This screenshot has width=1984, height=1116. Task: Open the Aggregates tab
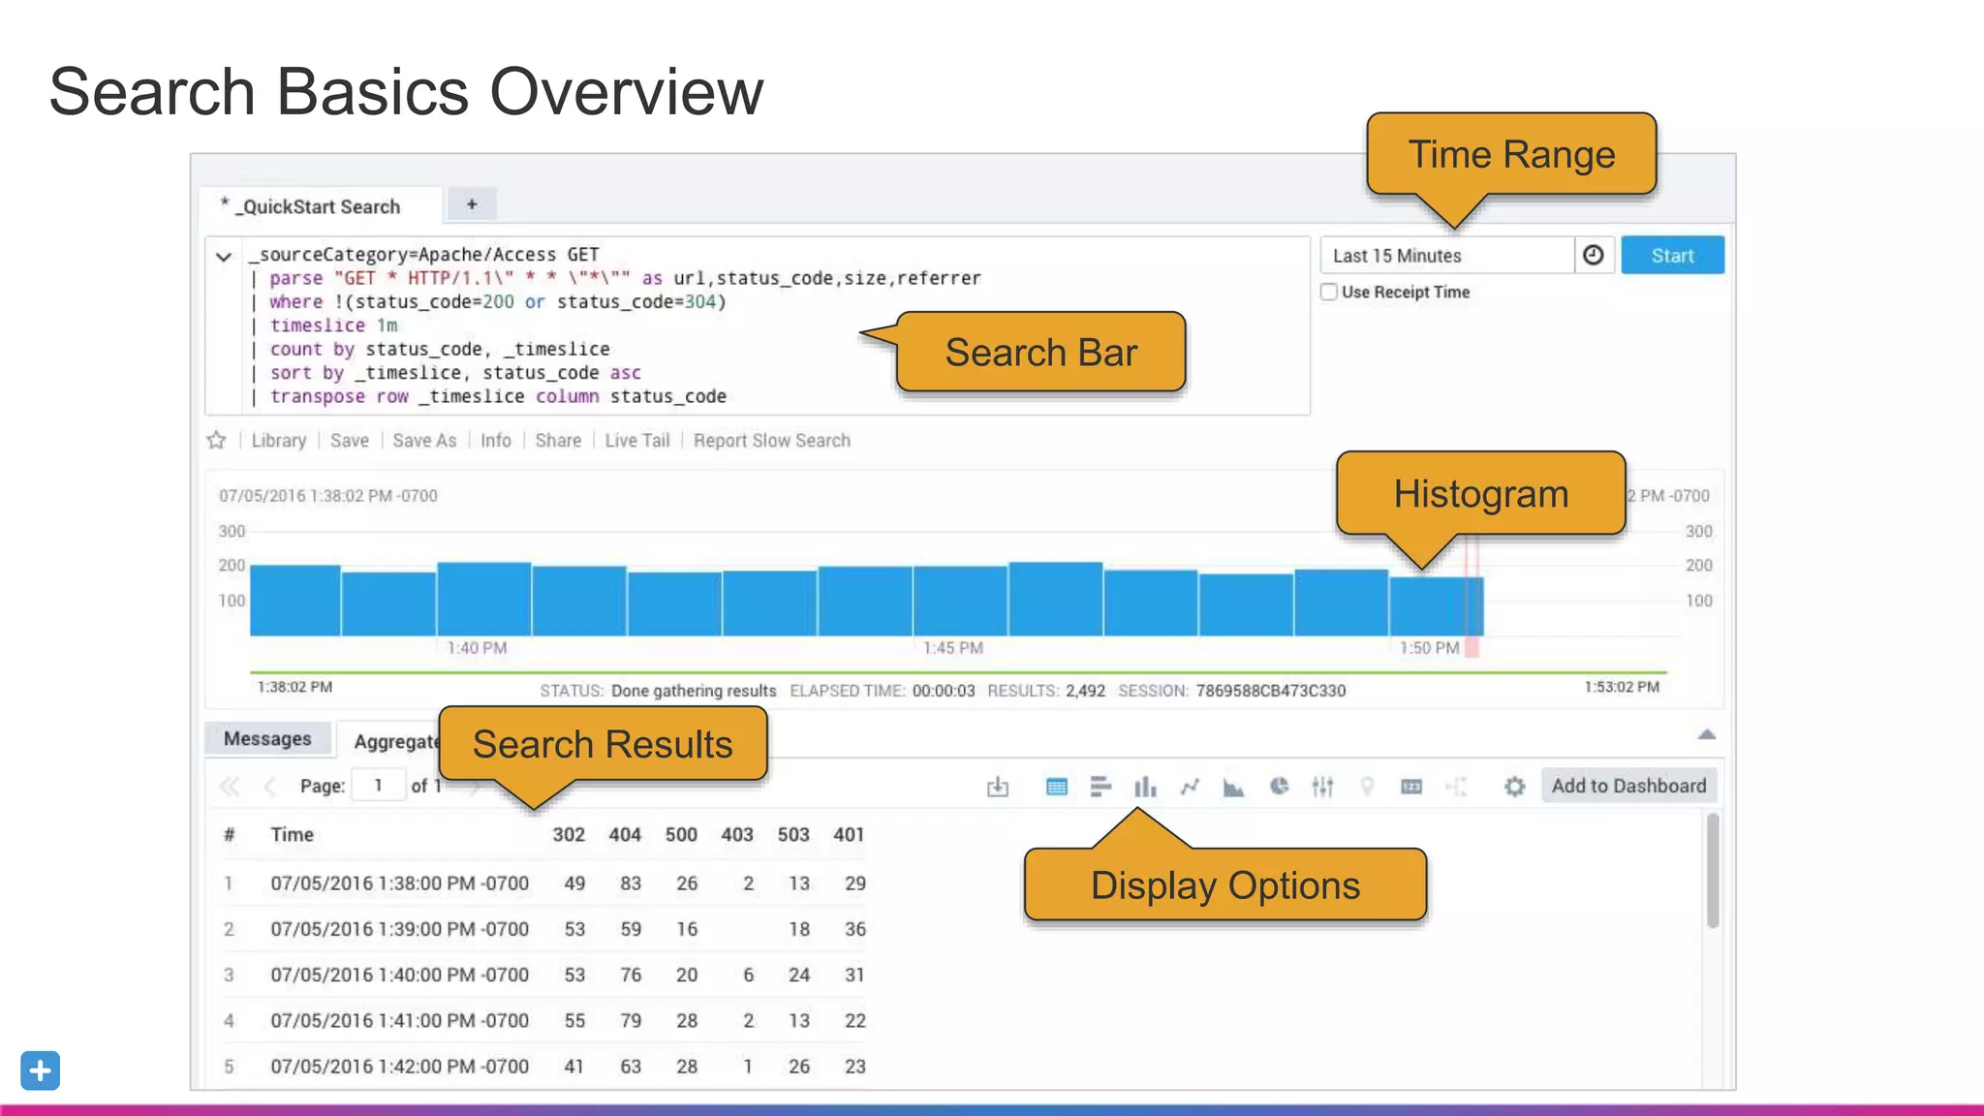(x=395, y=741)
